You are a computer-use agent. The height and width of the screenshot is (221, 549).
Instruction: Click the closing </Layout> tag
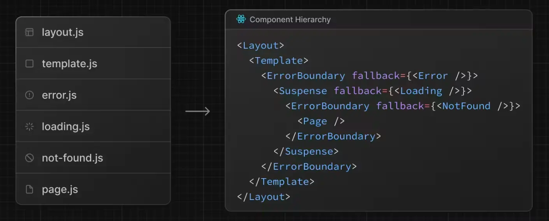coord(264,197)
